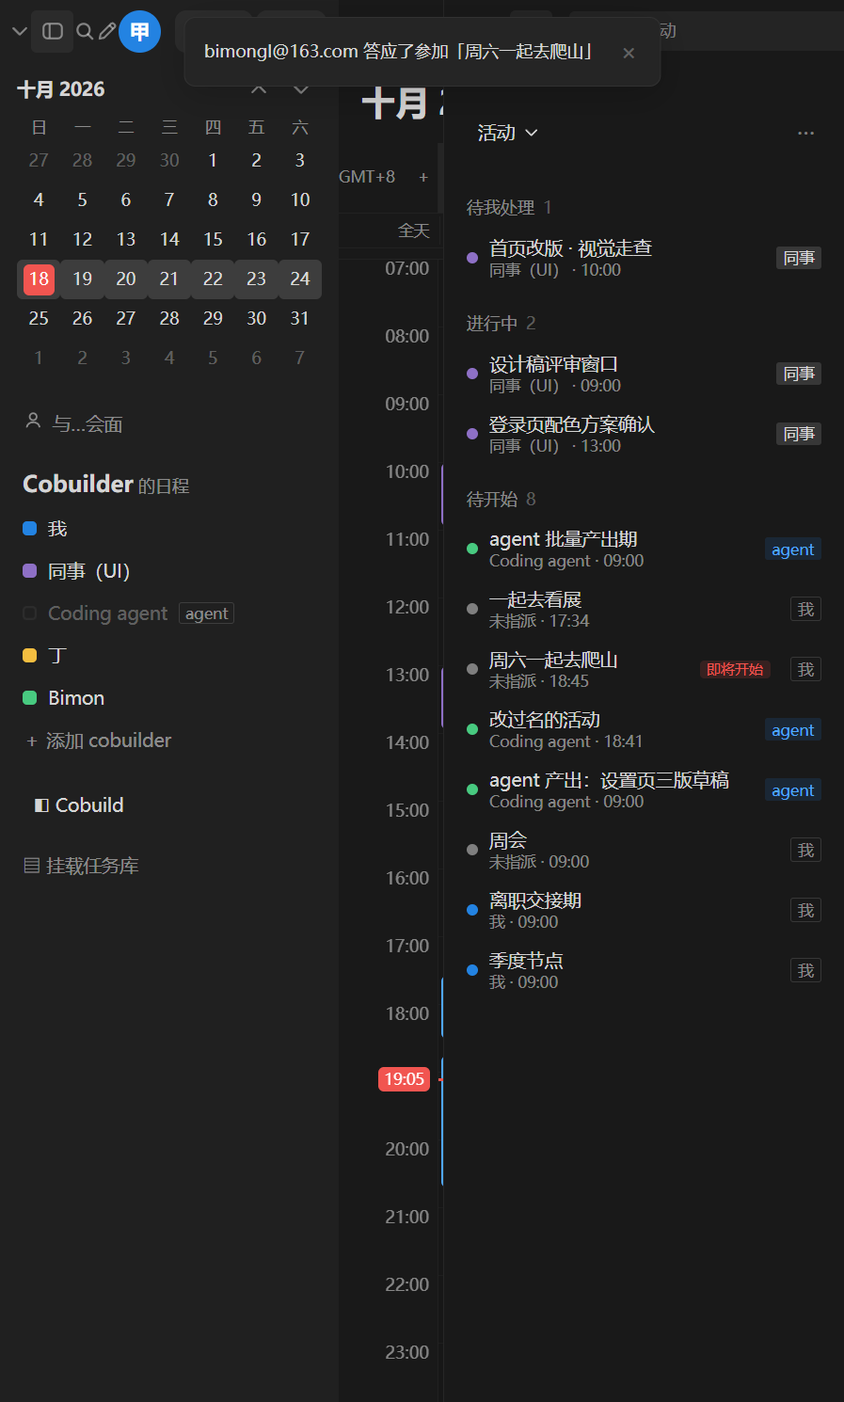This screenshot has width=844, height=1402.
Task: Go to next month in mini calendar
Action: [301, 89]
